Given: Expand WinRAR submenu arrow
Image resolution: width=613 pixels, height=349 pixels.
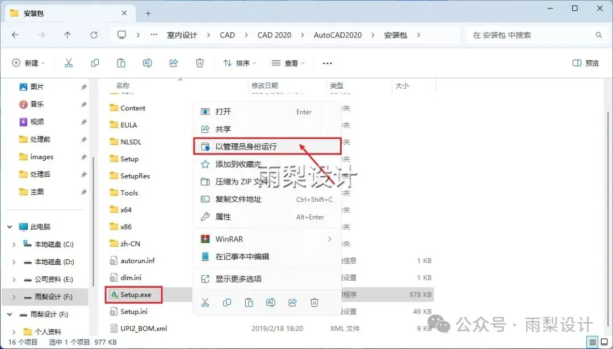Looking at the screenshot, I should click(330, 239).
